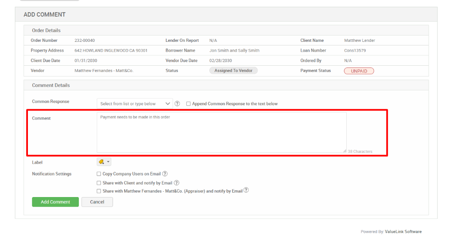Image resolution: width=461 pixels, height=238 pixels.
Task: Click vendor due date 02/28/2030
Action: pos(221,61)
